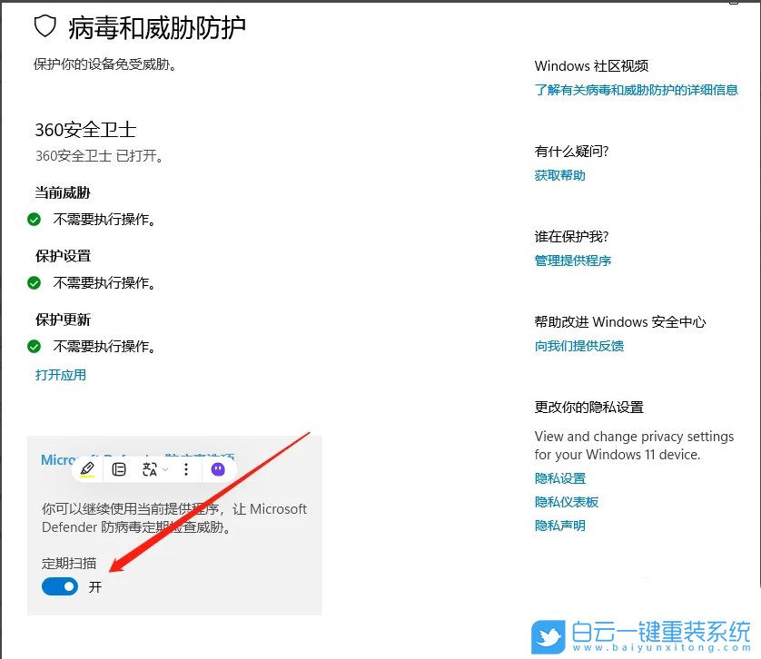Open the 隐私仪表板 privacy dashboard

(x=566, y=502)
